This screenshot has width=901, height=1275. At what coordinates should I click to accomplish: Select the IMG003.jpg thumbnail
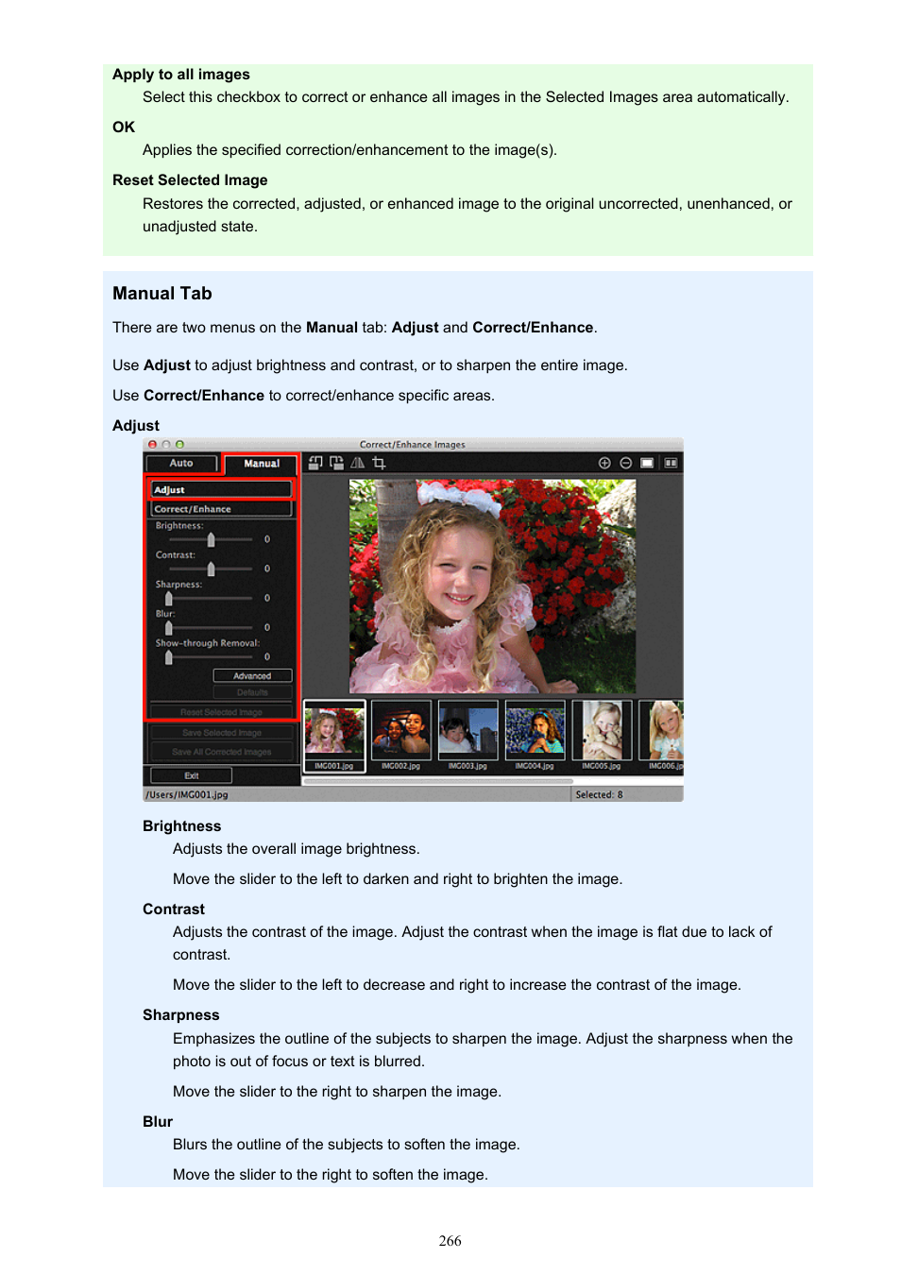(467, 736)
